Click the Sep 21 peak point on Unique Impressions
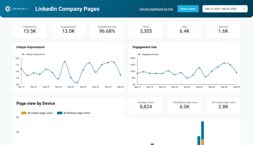 point(65,62)
